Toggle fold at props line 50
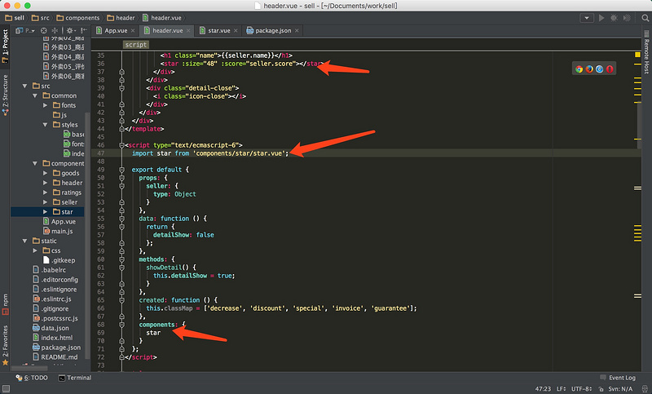This screenshot has width=652, height=394. (x=121, y=178)
